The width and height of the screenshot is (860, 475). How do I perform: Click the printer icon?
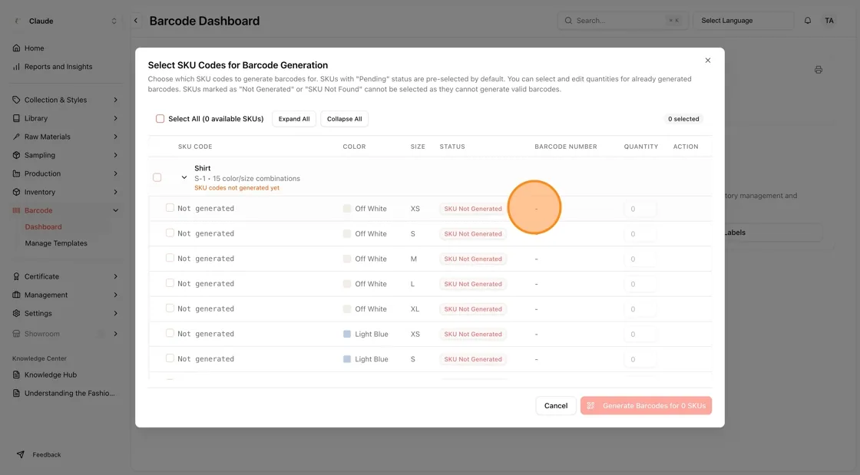pos(819,70)
